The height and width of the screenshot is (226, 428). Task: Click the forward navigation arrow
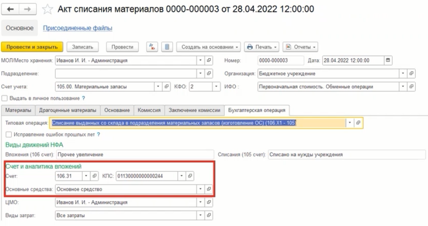[21, 8]
